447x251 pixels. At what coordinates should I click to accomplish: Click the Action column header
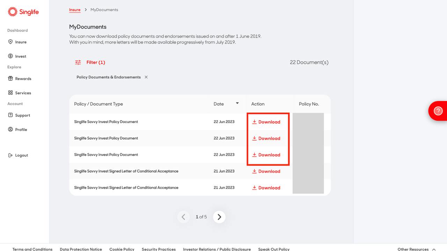pyautogui.click(x=258, y=104)
